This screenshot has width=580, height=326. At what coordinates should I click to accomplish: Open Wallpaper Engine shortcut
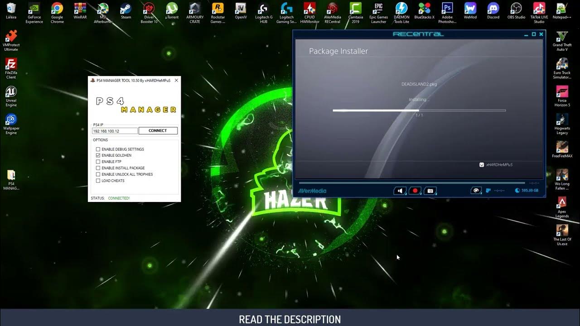coord(11,124)
